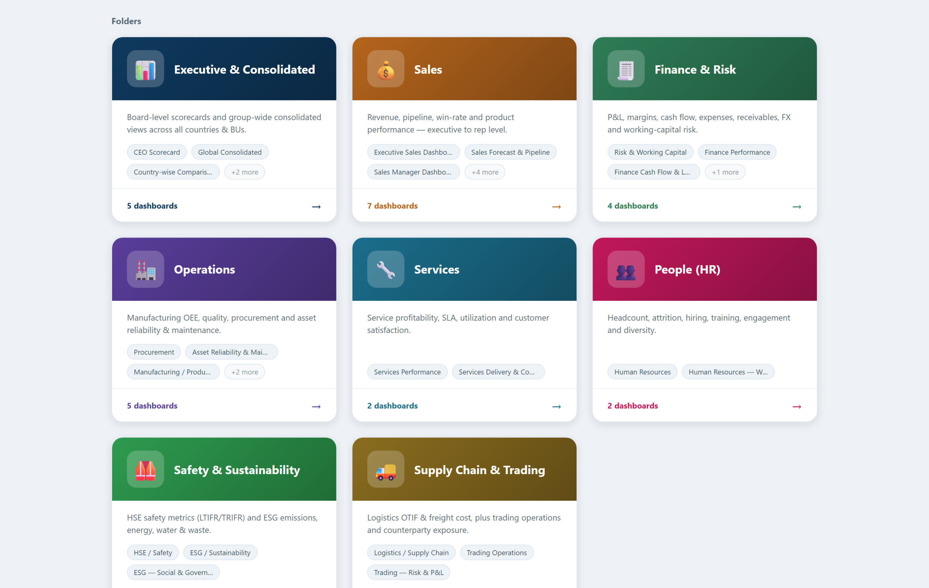Click the Services wrench icon
Viewport: 929px width, 588px height.
click(x=385, y=269)
